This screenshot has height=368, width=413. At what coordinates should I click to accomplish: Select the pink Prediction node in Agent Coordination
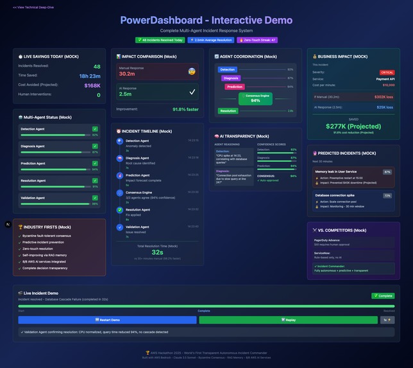pos(235,87)
